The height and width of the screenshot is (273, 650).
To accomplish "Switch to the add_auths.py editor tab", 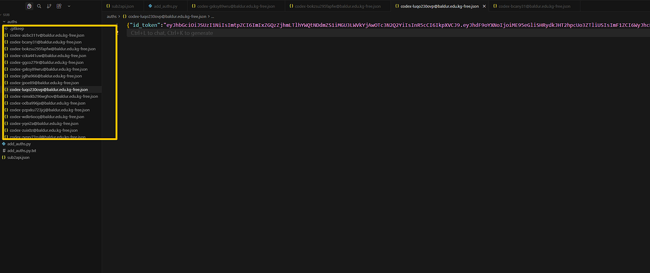I will coord(165,6).
